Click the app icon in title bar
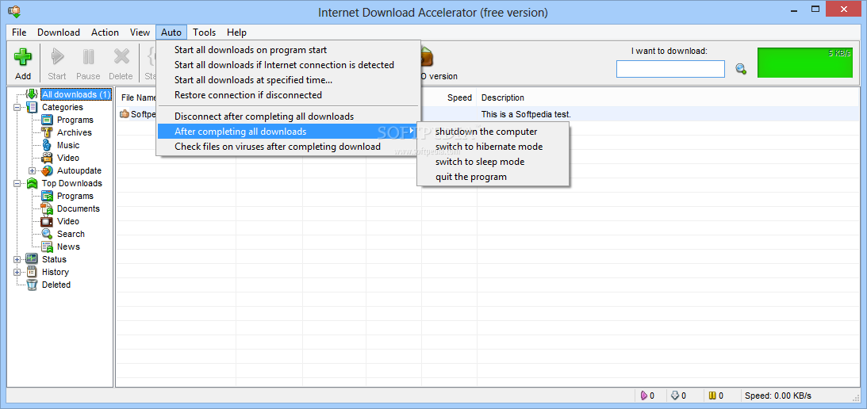This screenshot has height=409, width=867. click(x=14, y=10)
